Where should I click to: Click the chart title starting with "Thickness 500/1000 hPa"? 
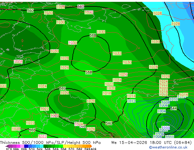click(50, 143)
